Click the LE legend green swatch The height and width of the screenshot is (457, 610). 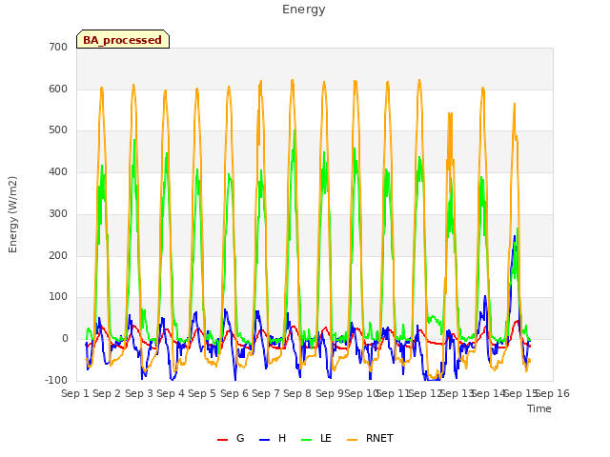click(x=306, y=440)
